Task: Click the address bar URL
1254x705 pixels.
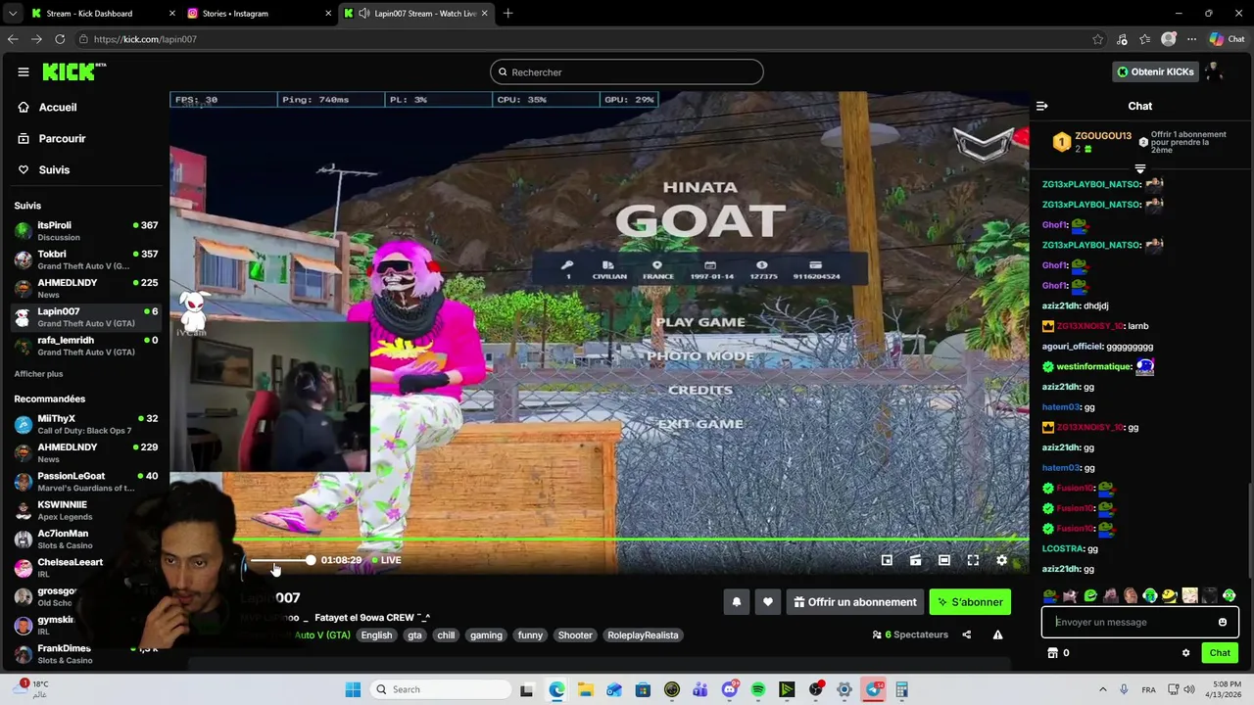Action: click(145, 39)
